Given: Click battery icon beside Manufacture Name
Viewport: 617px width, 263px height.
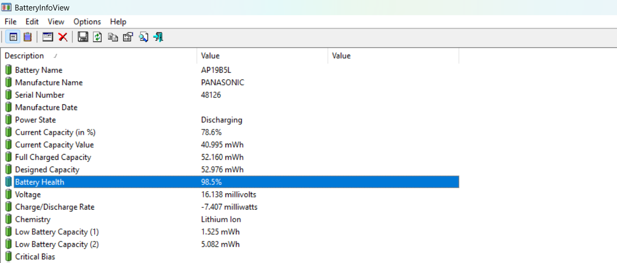Looking at the screenshot, I should 9,83.
